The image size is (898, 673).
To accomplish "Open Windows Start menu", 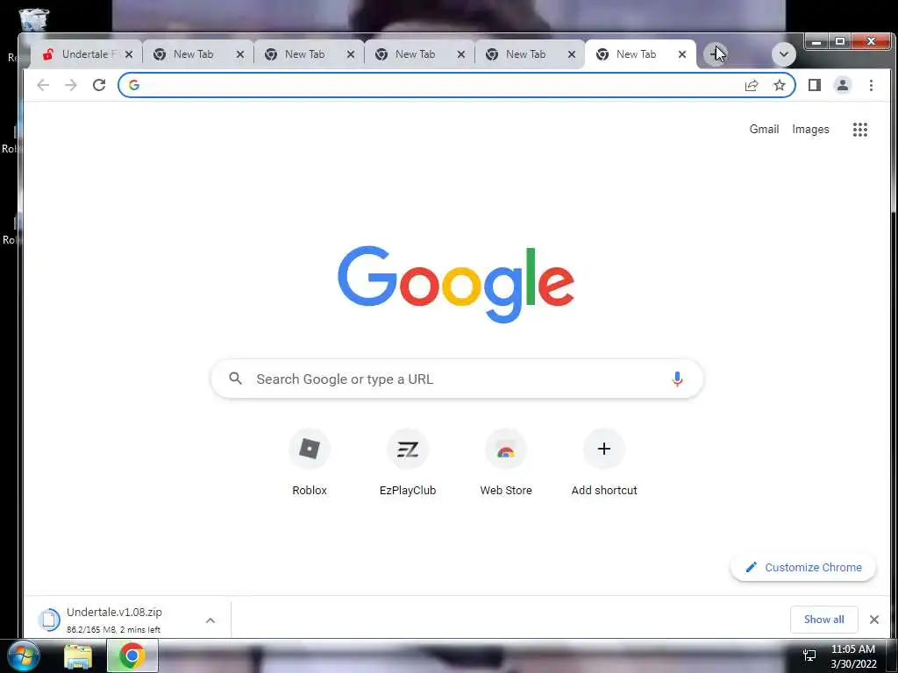I will (24, 655).
